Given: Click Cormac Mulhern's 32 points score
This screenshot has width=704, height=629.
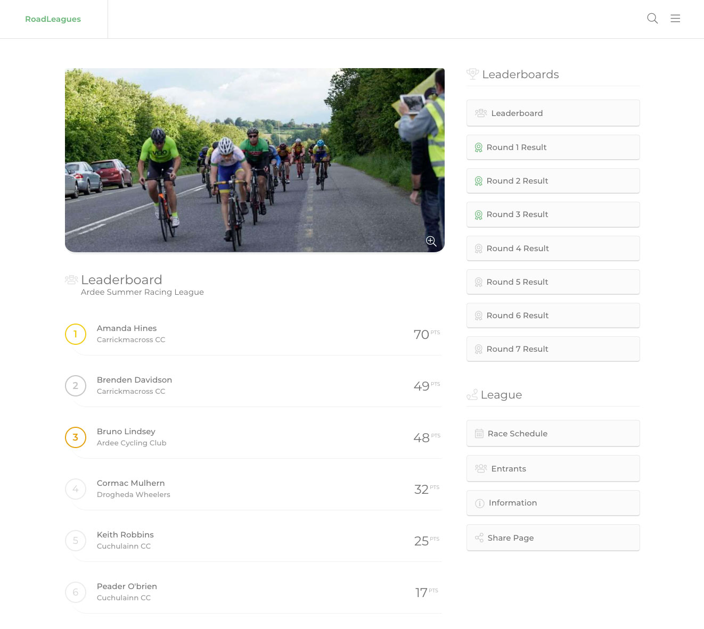Looking at the screenshot, I should point(427,489).
